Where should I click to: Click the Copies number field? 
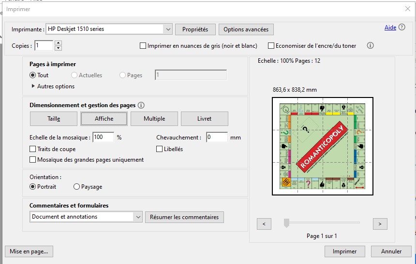[x=44, y=45]
